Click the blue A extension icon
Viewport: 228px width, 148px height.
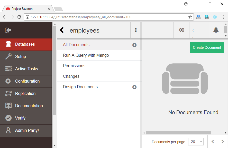207,17
